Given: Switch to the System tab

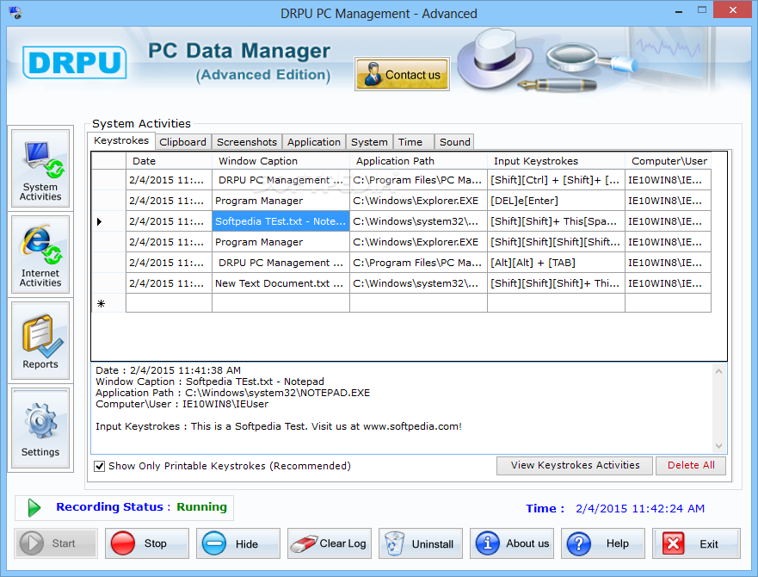Looking at the screenshot, I should [369, 142].
